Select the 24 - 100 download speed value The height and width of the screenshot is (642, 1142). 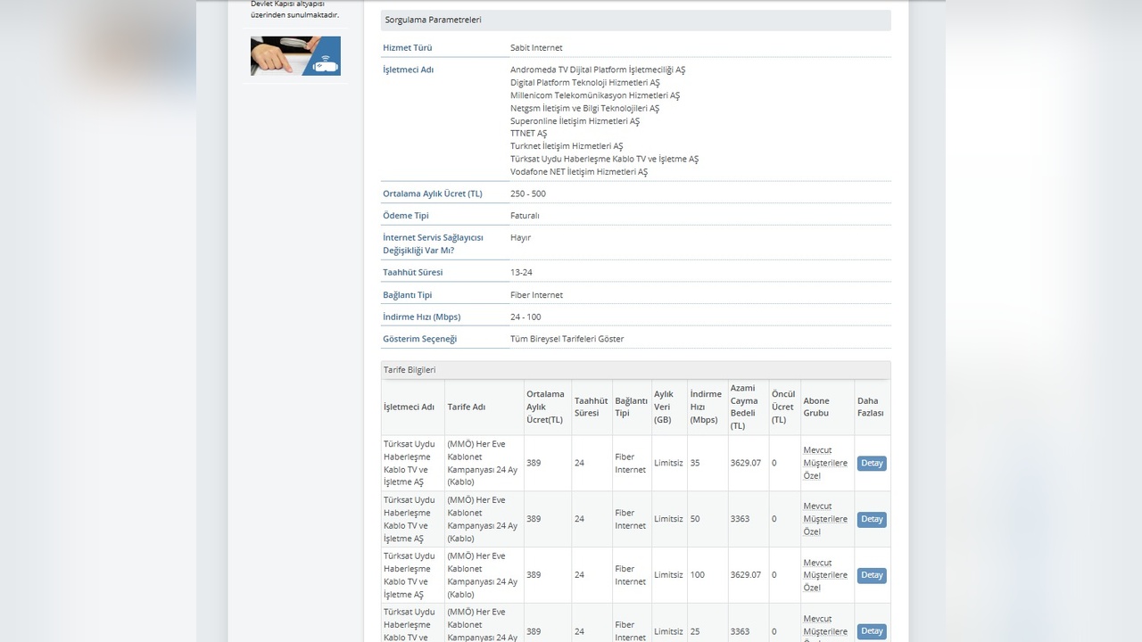point(525,317)
